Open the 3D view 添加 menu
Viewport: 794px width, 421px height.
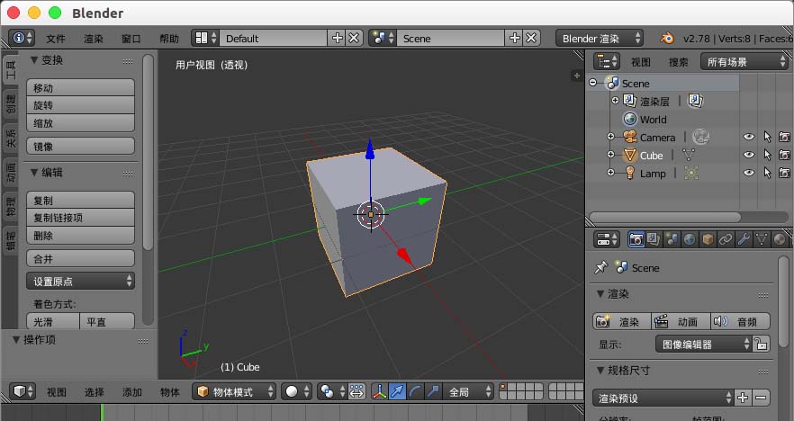(x=132, y=392)
